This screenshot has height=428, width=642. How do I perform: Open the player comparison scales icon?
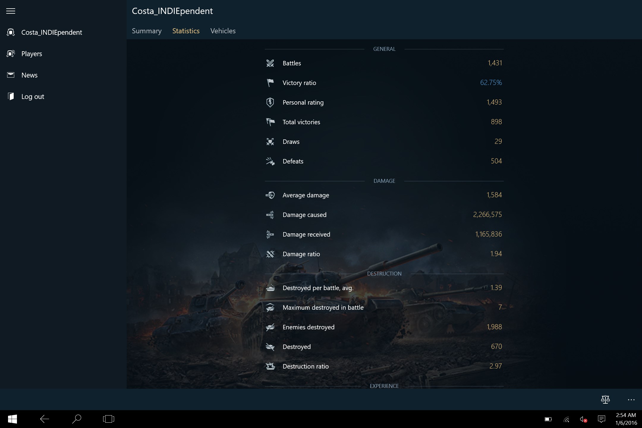605,399
